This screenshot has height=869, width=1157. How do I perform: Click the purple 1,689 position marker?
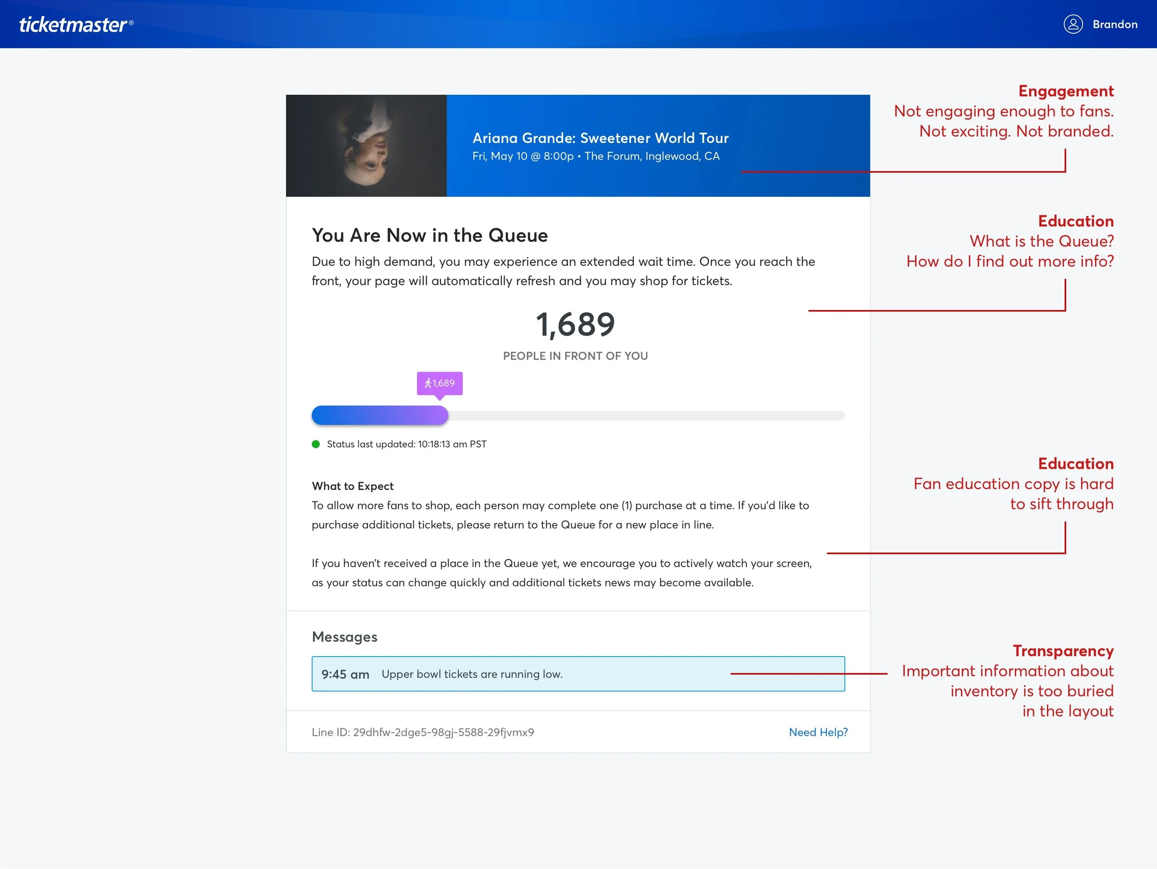(439, 383)
